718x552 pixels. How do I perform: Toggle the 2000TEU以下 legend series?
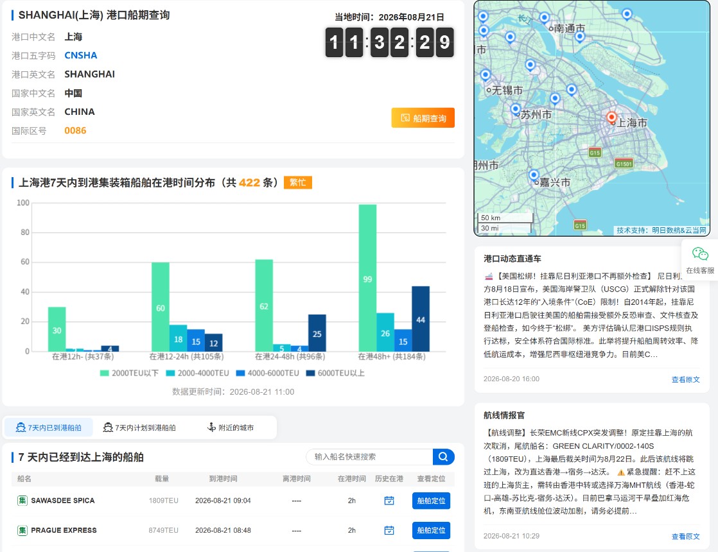point(129,373)
